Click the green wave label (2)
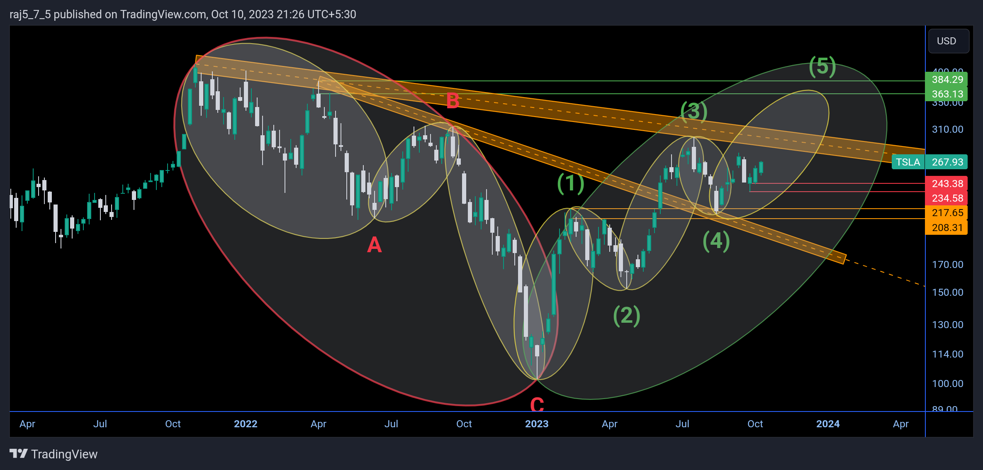Screen dimensions: 983x470 (627, 316)
